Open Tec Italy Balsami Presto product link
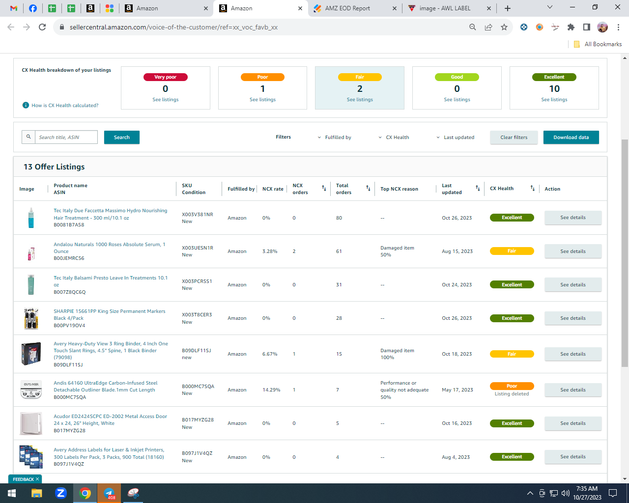Viewport: 629px width, 503px height. click(111, 281)
